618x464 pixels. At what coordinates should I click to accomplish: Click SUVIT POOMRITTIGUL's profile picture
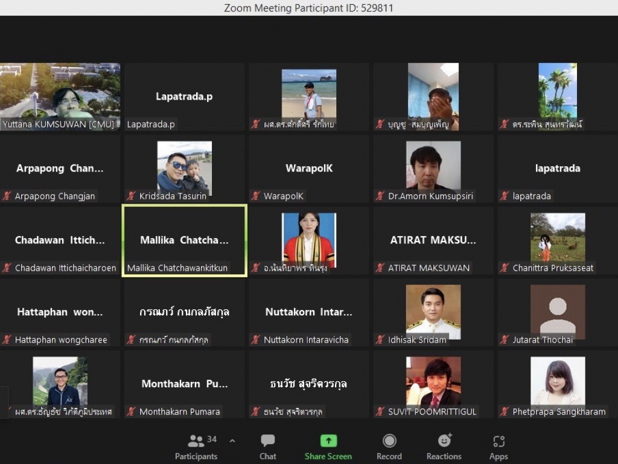433,381
